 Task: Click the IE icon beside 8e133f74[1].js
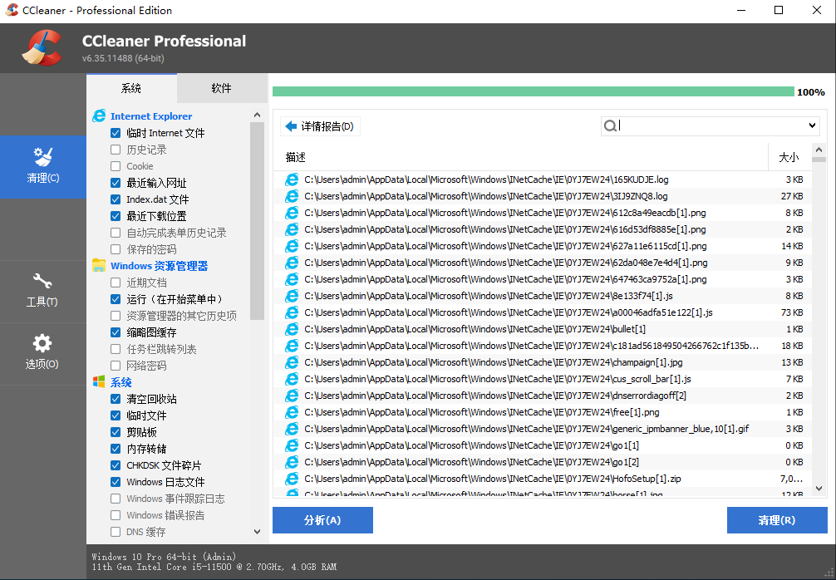[292, 296]
